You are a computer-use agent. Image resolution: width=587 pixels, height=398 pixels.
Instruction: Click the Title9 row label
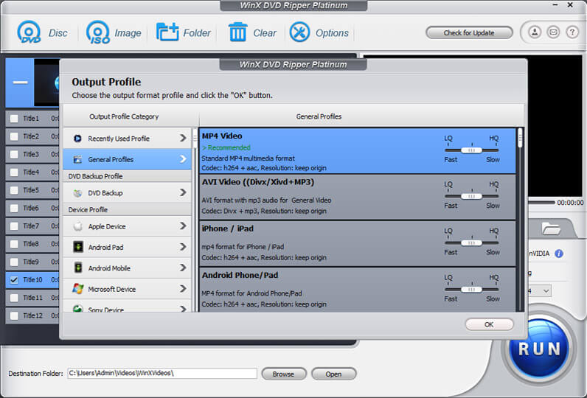pos(31,262)
